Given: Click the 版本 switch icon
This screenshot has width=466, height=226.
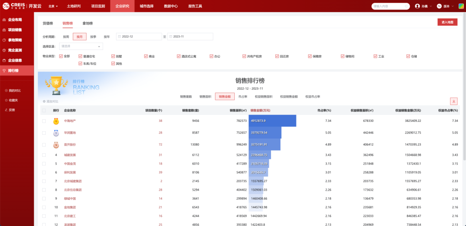Looking at the screenshot, I should pyautogui.click(x=439, y=6).
